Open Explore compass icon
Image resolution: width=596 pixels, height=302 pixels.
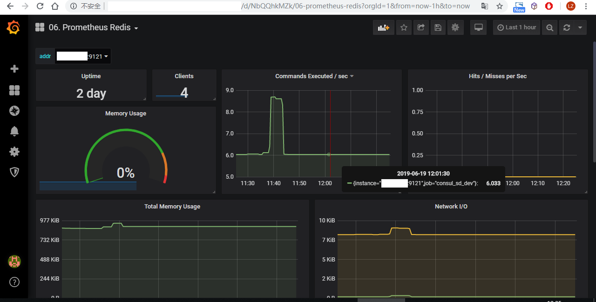coord(14,111)
